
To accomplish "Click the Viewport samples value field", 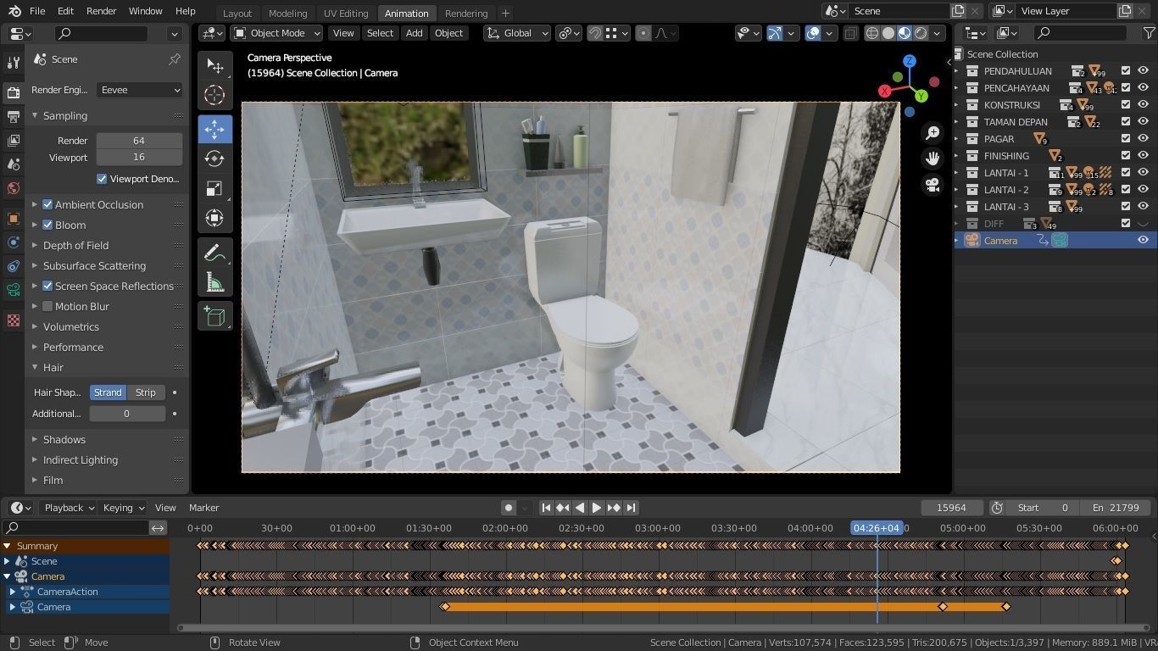I will [139, 157].
